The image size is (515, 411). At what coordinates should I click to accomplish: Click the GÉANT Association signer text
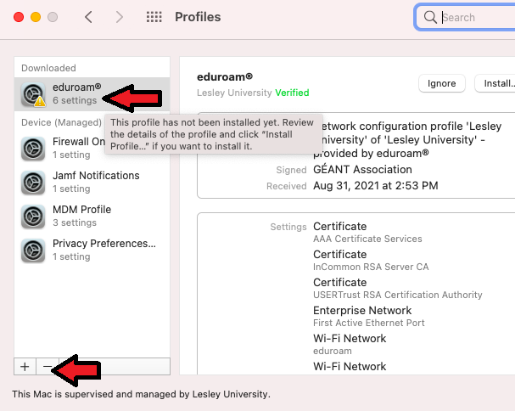pos(362,169)
